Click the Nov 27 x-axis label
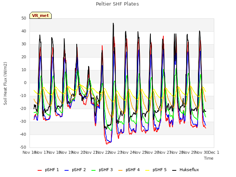Screen dimensions: 236x177 [x=165, y=152]
